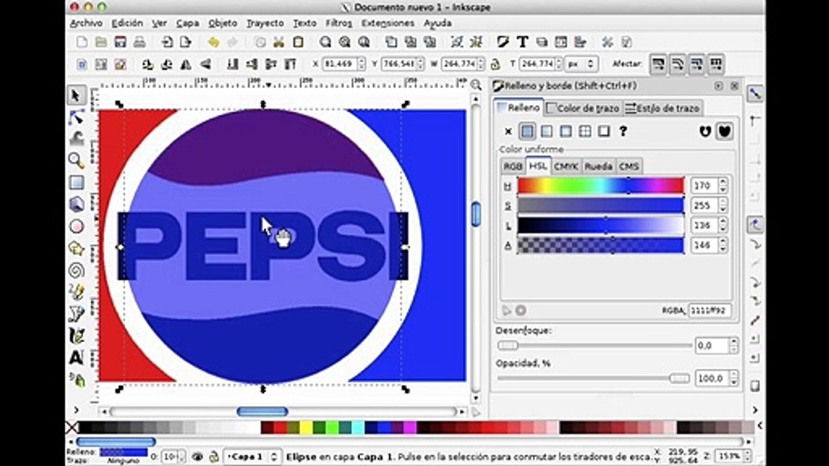
Task: Toggle layer visibility eye in status bar
Action: [x=198, y=456]
